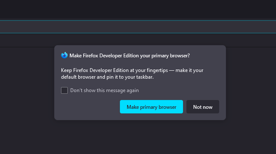Image resolution: width=276 pixels, height=154 pixels.
Task: Click the words "default browser" in dialog text
Action: click(78, 77)
